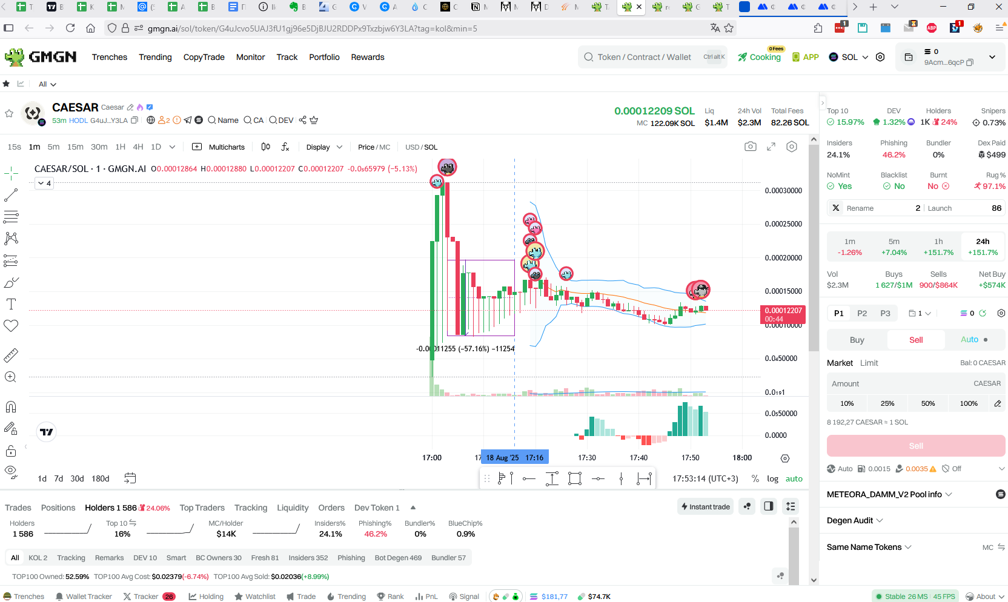The height and width of the screenshot is (602, 1008).
Task: Switch order type to Limit
Action: pos(869,363)
